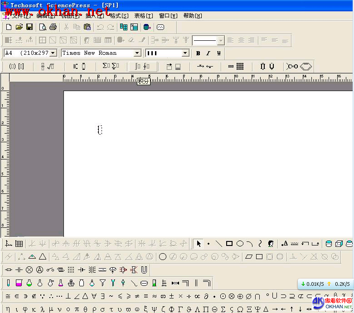Undo the last action with the undo arrow

(x=100, y=27)
